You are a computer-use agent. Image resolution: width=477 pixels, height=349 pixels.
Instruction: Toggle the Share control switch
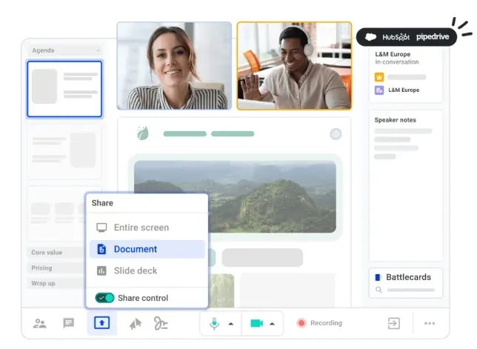(104, 298)
